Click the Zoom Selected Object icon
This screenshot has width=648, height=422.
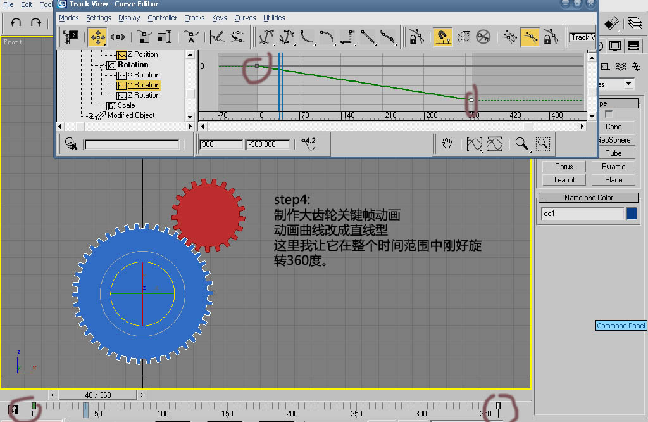pos(71,144)
